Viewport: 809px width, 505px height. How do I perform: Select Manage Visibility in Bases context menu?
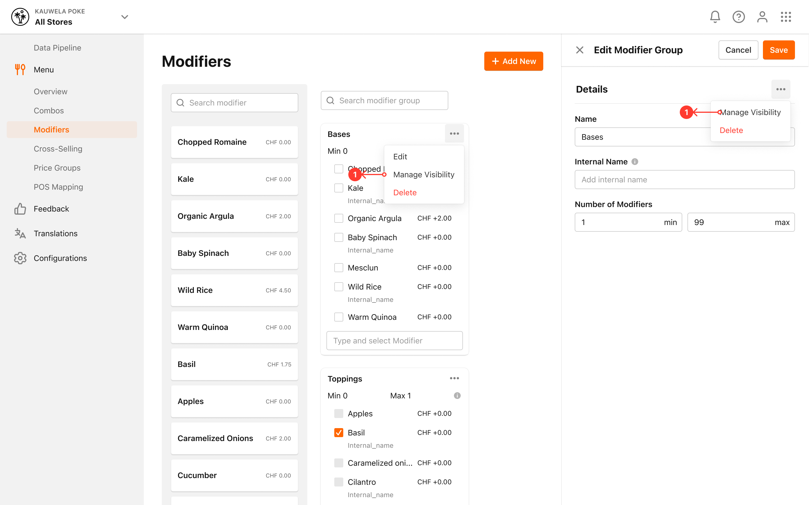click(424, 175)
